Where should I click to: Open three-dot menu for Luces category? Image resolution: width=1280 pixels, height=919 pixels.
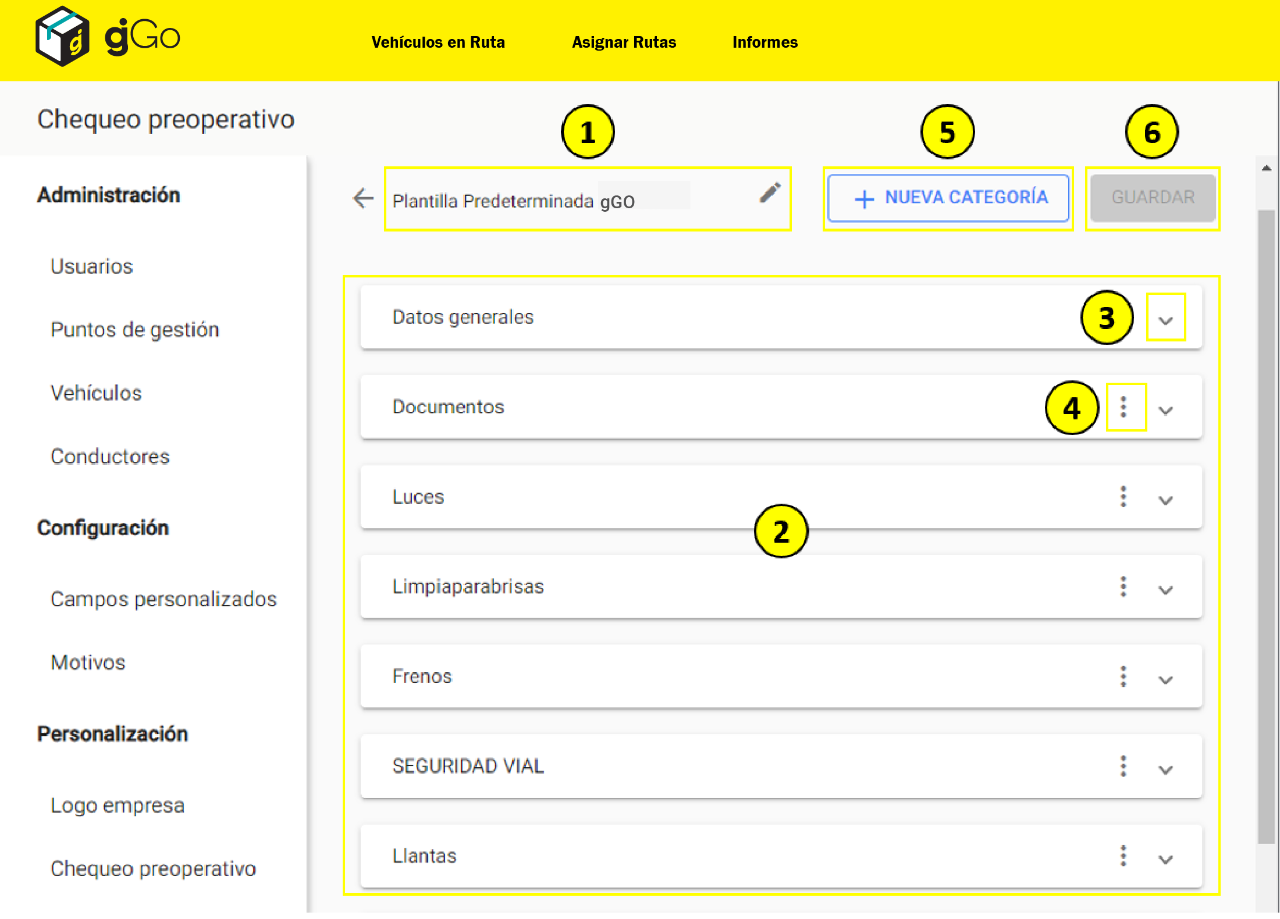(x=1123, y=497)
